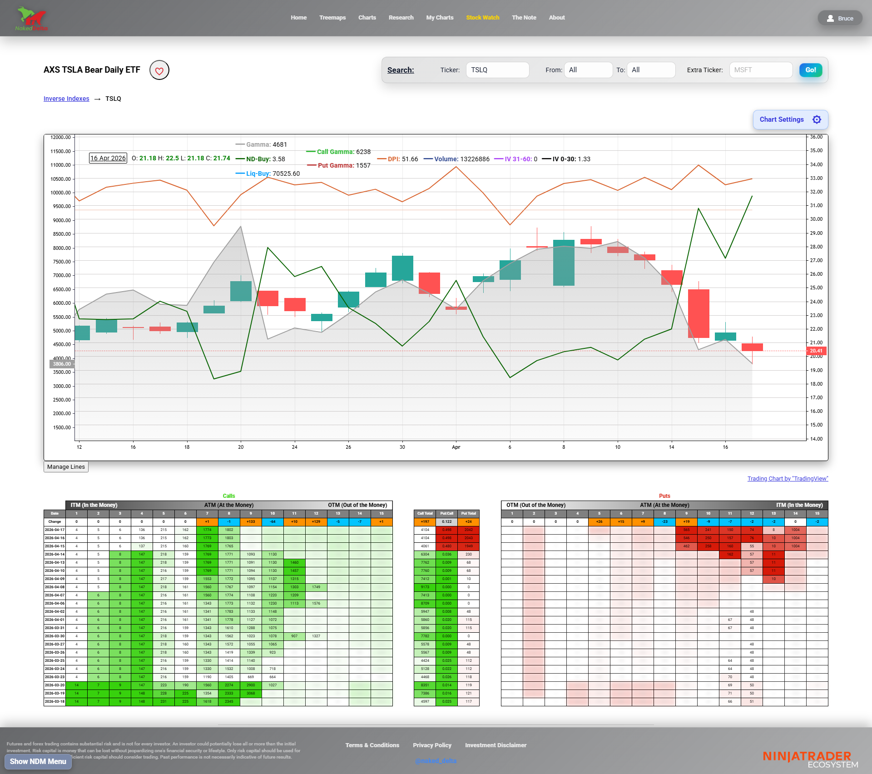Click the Volume legend entry

(x=456, y=159)
